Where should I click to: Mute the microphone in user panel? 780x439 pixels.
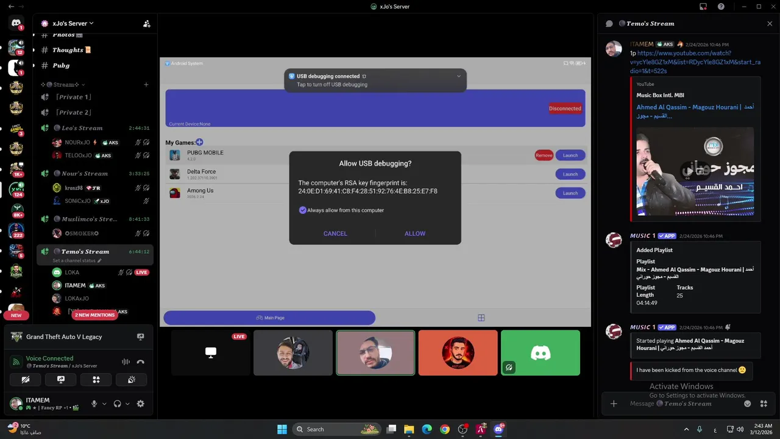point(94,404)
